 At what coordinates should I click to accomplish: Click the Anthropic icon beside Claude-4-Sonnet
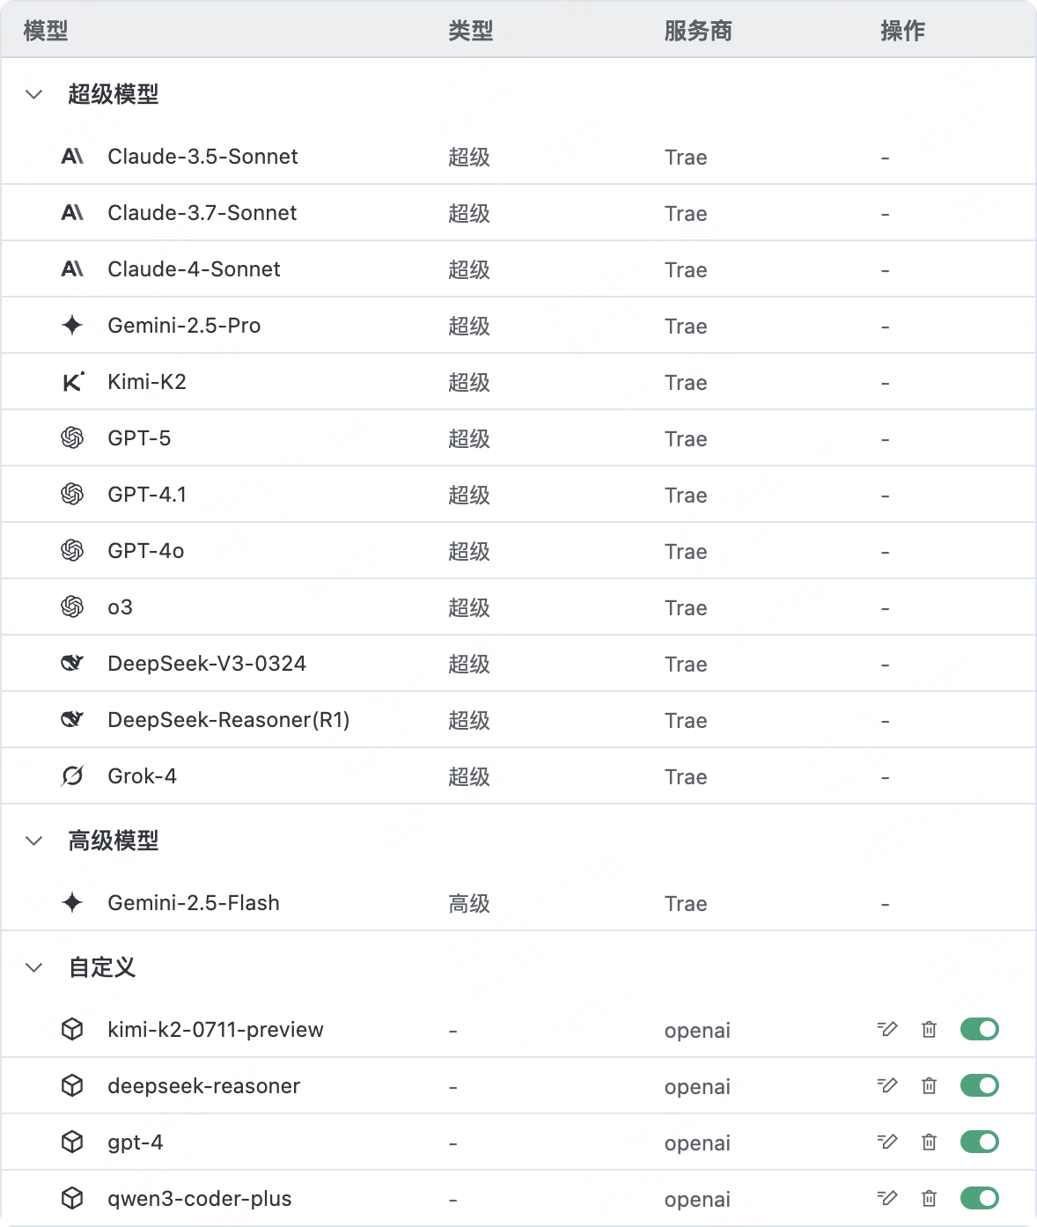click(72, 268)
